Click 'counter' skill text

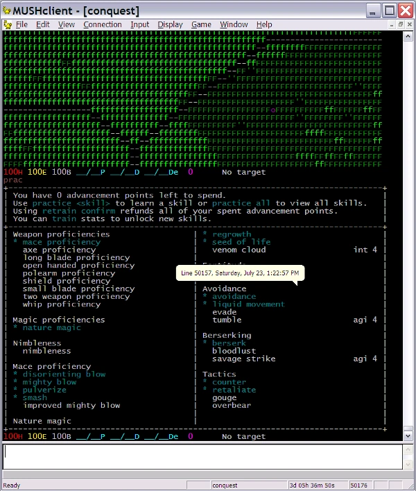pos(229,382)
